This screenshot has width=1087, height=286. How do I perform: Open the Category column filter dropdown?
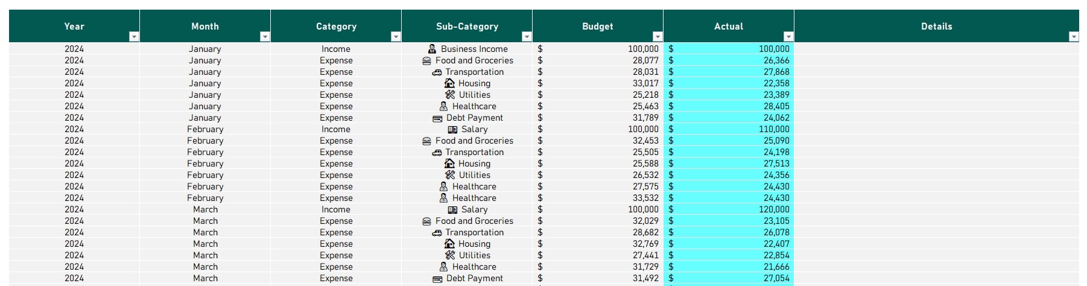point(396,37)
